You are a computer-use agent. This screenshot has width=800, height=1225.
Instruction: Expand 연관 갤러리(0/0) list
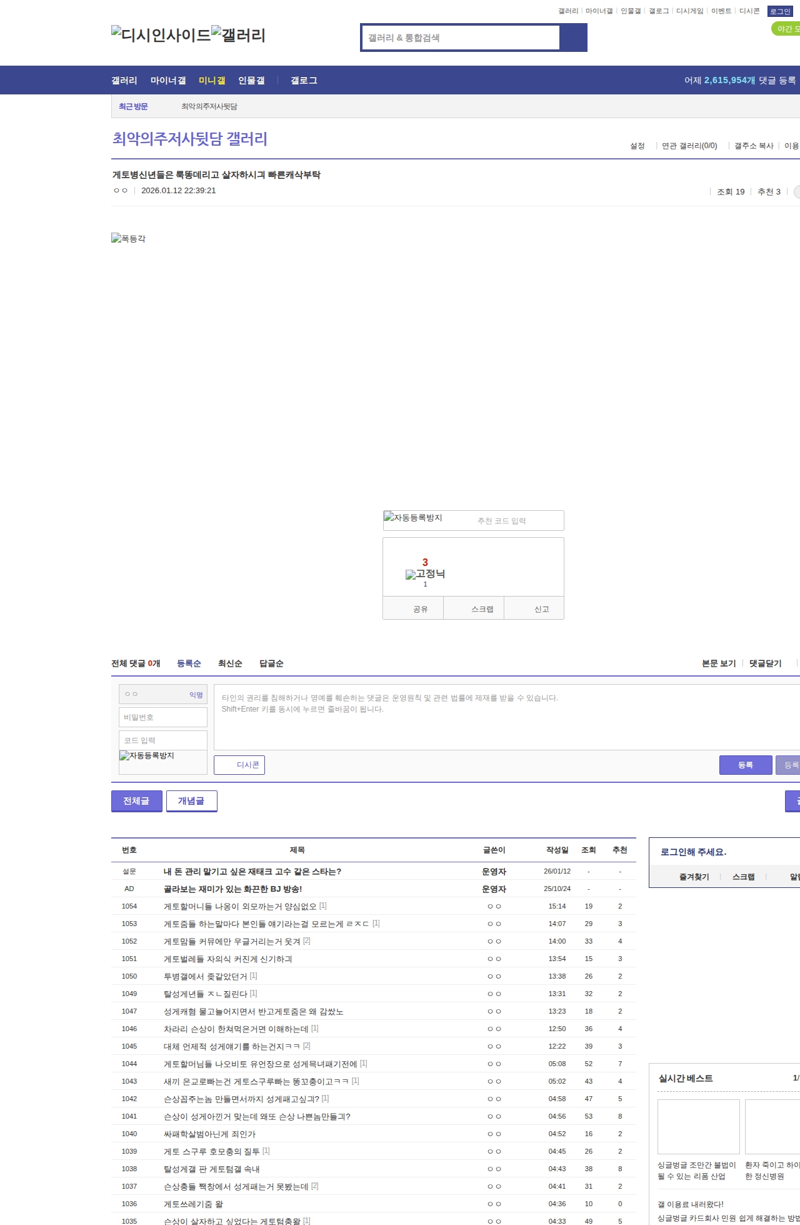(x=689, y=146)
